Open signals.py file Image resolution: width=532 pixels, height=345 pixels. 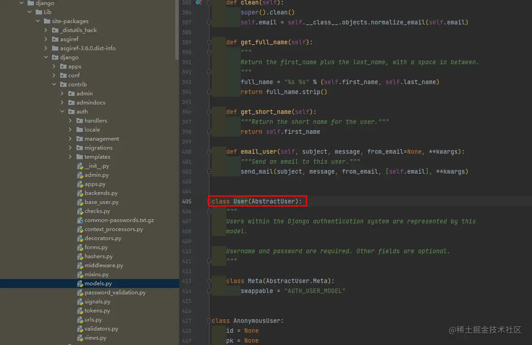(97, 302)
